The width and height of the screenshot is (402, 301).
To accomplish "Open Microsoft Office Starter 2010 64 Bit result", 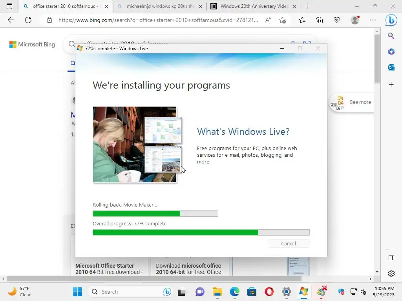I will click(x=109, y=269).
